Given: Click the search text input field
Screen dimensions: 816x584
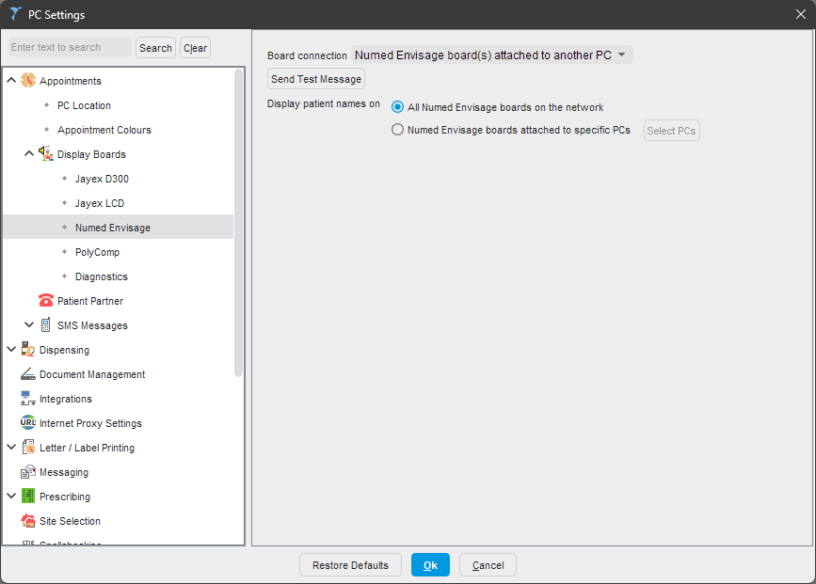Looking at the screenshot, I should 70,48.
